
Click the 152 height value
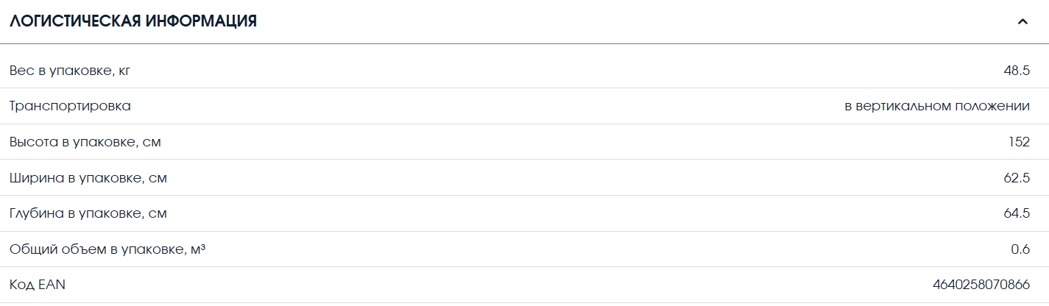[x=1020, y=142]
